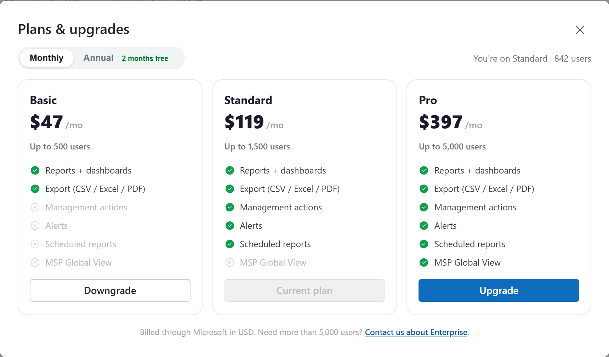Switch billing to Annual
Viewport: 609px width, 357px height.
click(98, 58)
